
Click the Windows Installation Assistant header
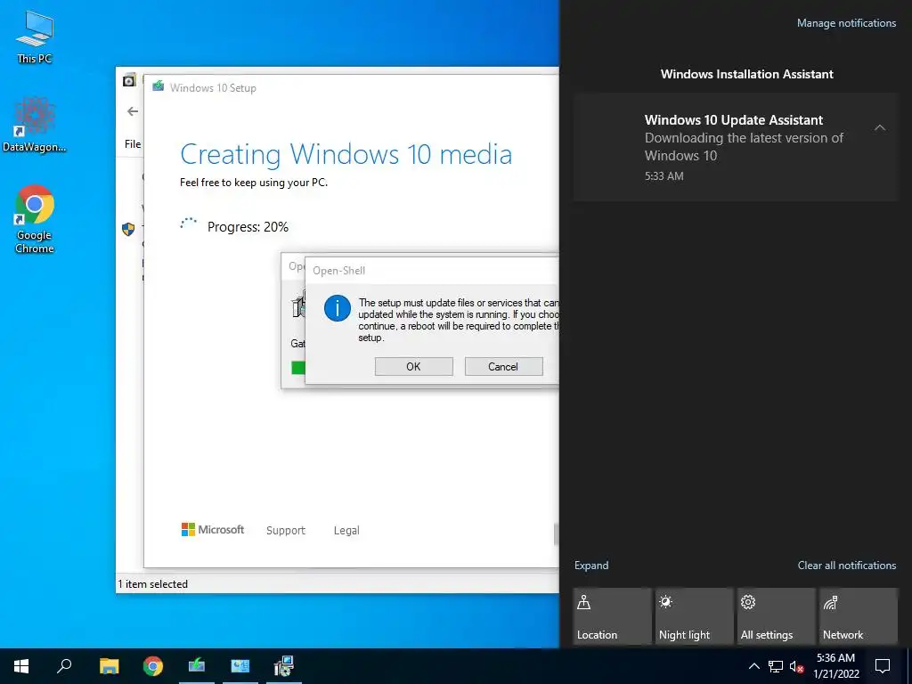tap(747, 74)
